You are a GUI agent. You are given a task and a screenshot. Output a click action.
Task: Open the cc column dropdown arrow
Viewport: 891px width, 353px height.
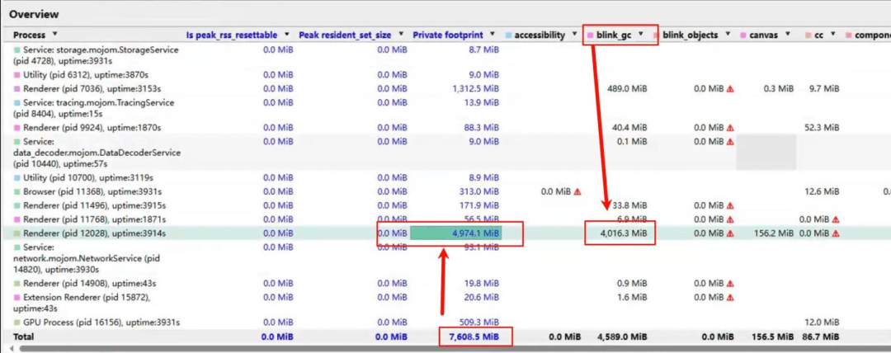[833, 35]
